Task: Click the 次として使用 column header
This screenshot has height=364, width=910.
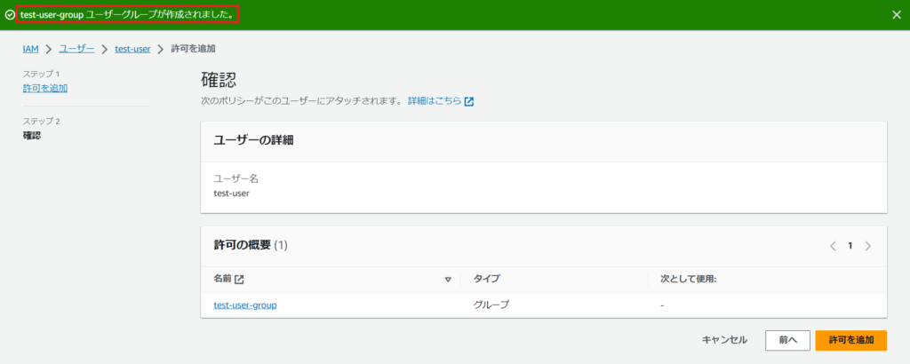Action: 688,279
